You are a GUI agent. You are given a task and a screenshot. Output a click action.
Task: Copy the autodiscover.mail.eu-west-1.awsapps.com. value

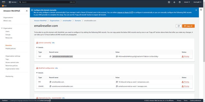tap(117, 86)
